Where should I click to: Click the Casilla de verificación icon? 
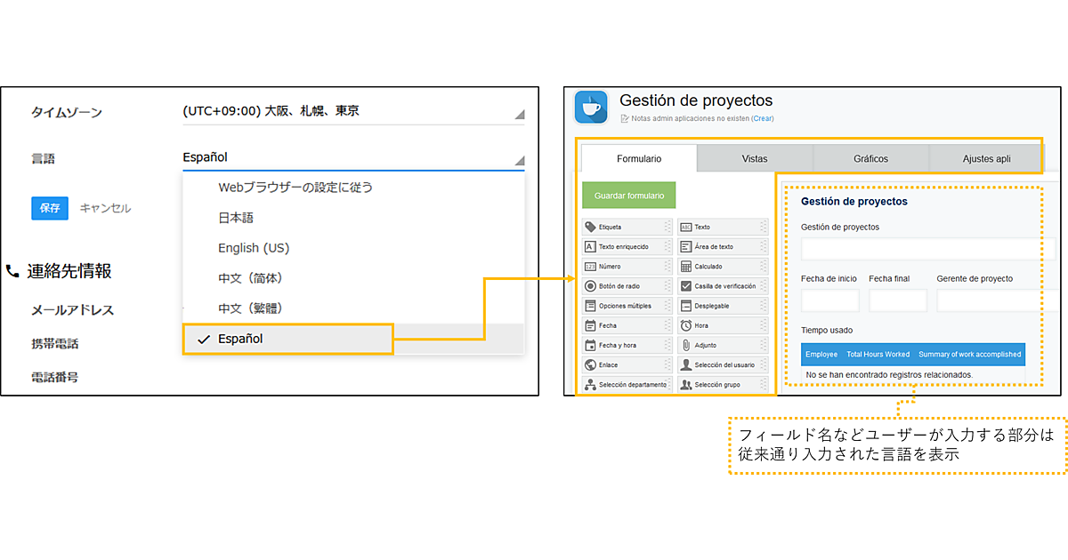pos(686,286)
